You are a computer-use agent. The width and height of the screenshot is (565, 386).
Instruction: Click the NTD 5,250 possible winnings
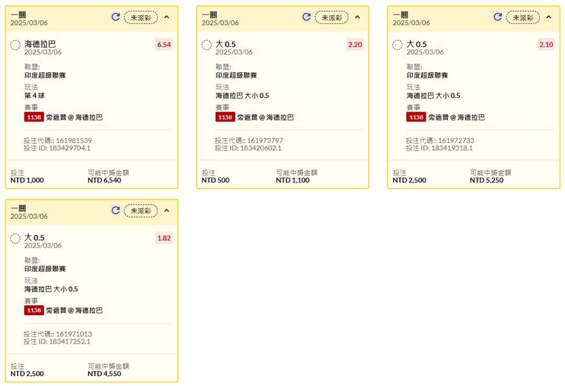487,180
